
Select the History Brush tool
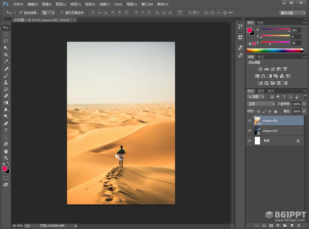pyautogui.click(x=6, y=89)
